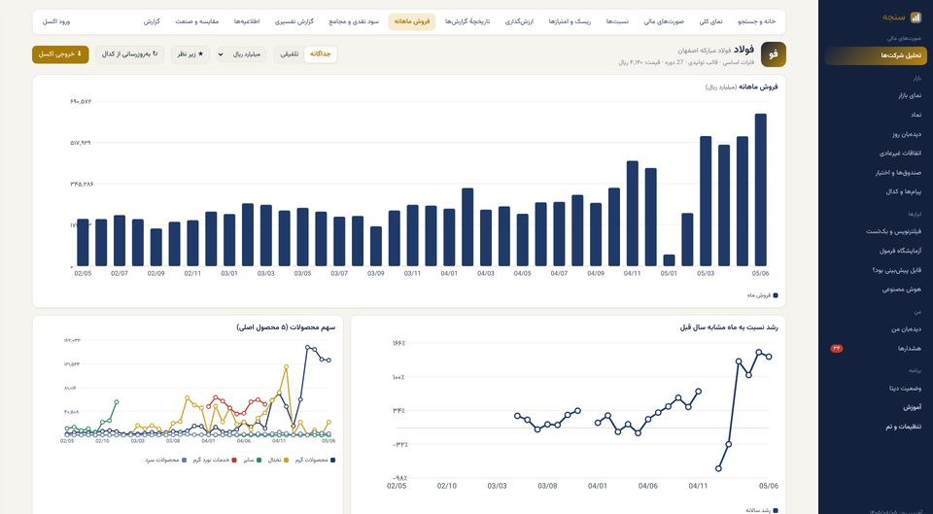Viewport: 933px width, 514px height.
Task: Select the جداگانه view toggle
Action: click(320, 54)
